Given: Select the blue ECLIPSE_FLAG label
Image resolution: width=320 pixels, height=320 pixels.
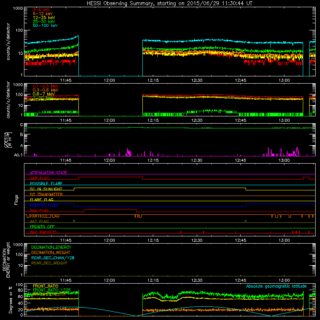Looking at the screenshot, I should (x=44, y=205).
